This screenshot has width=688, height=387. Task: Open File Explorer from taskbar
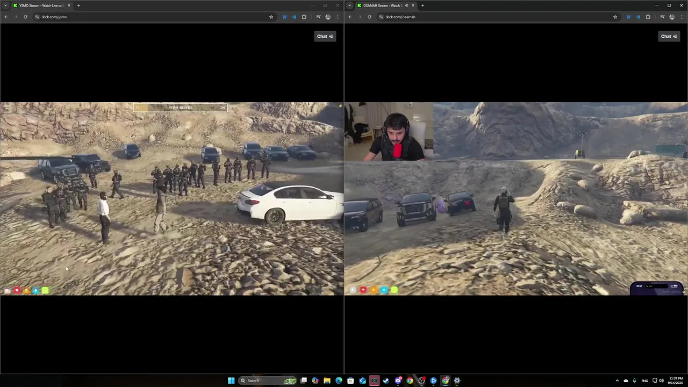pyautogui.click(x=327, y=381)
